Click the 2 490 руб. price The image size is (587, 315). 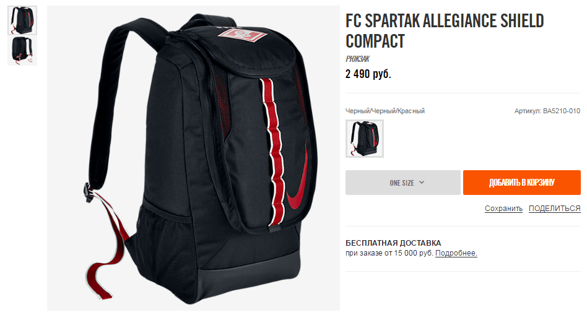tap(368, 74)
